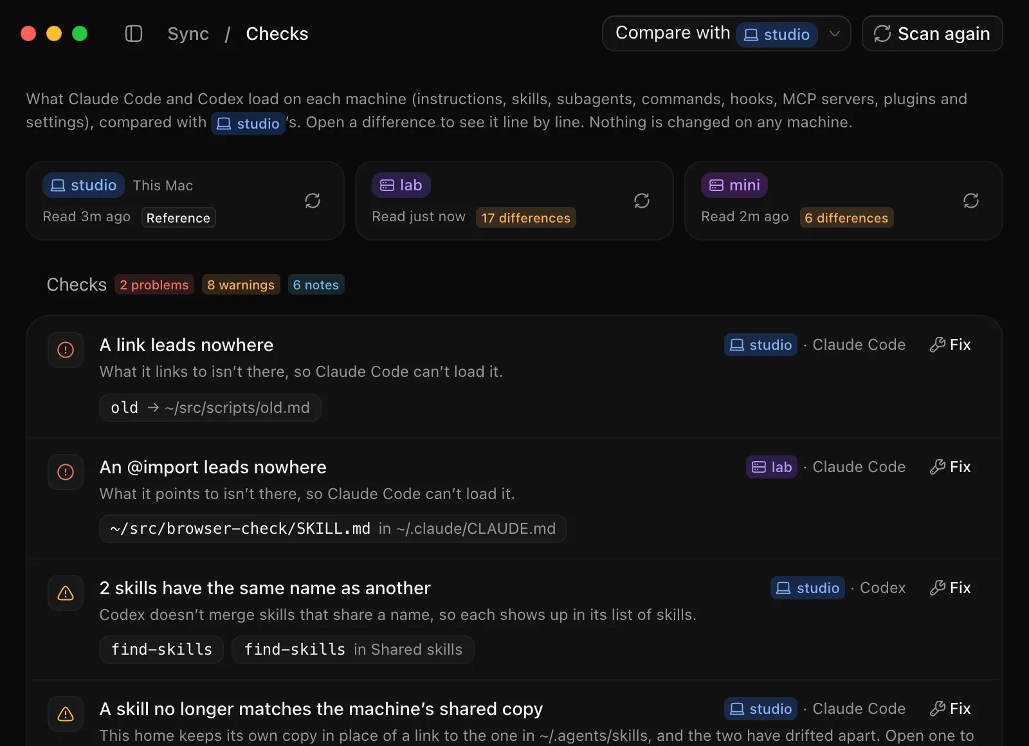Refresh the mini machine card
Viewport: 1029px width, 746px height.
click(x=971, y=201)
